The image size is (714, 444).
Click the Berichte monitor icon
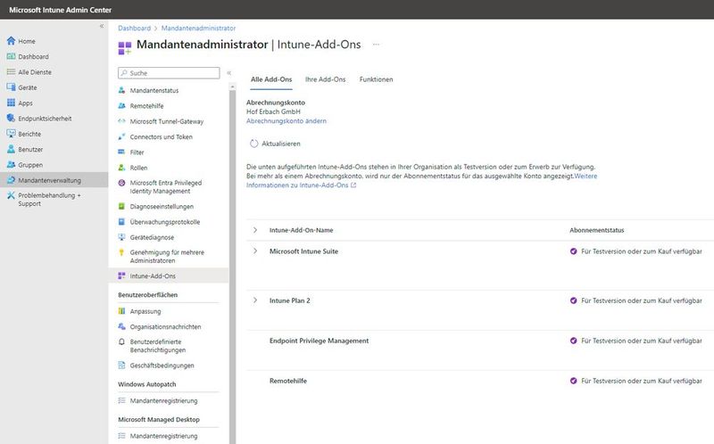11,134
